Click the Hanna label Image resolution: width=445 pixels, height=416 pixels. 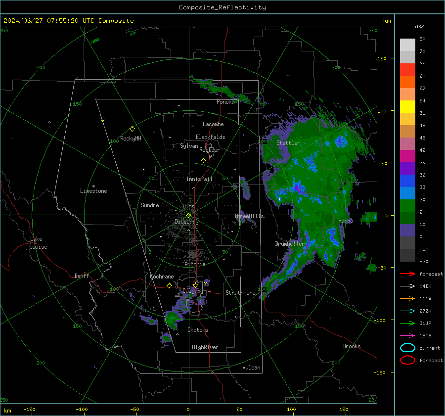[x=346, y=221]
